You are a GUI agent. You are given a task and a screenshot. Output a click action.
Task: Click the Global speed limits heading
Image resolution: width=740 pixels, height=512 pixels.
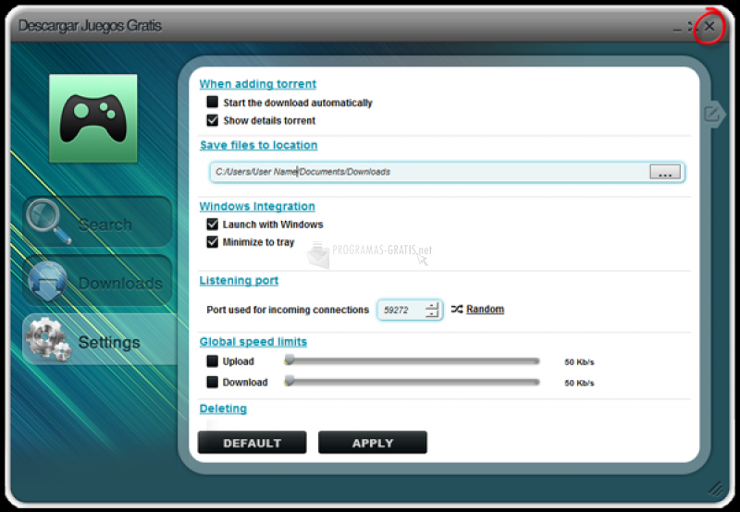tap(253, 342)
